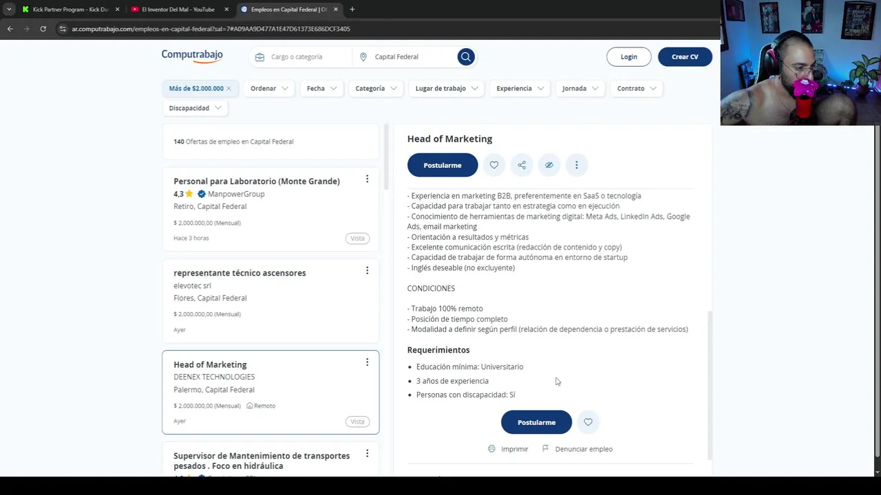Click Denunciar empleo link
This screenshot has height=495, width=881.
coord(584,449)
